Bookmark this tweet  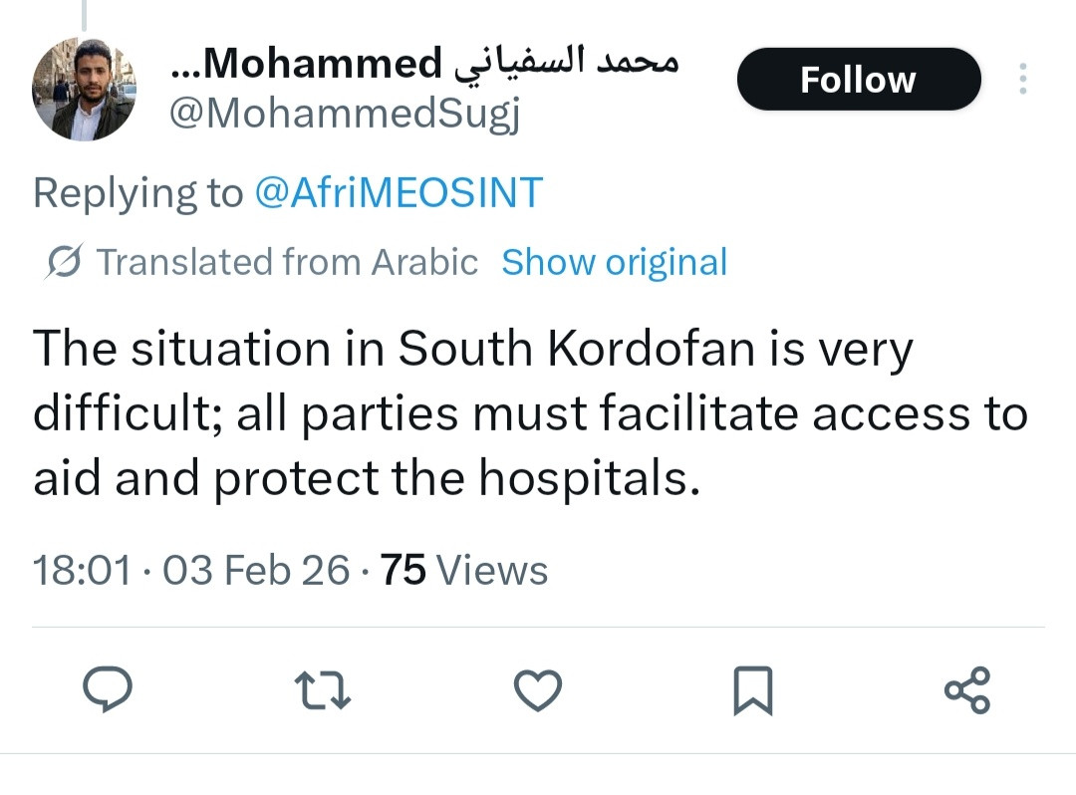(752, 689)
